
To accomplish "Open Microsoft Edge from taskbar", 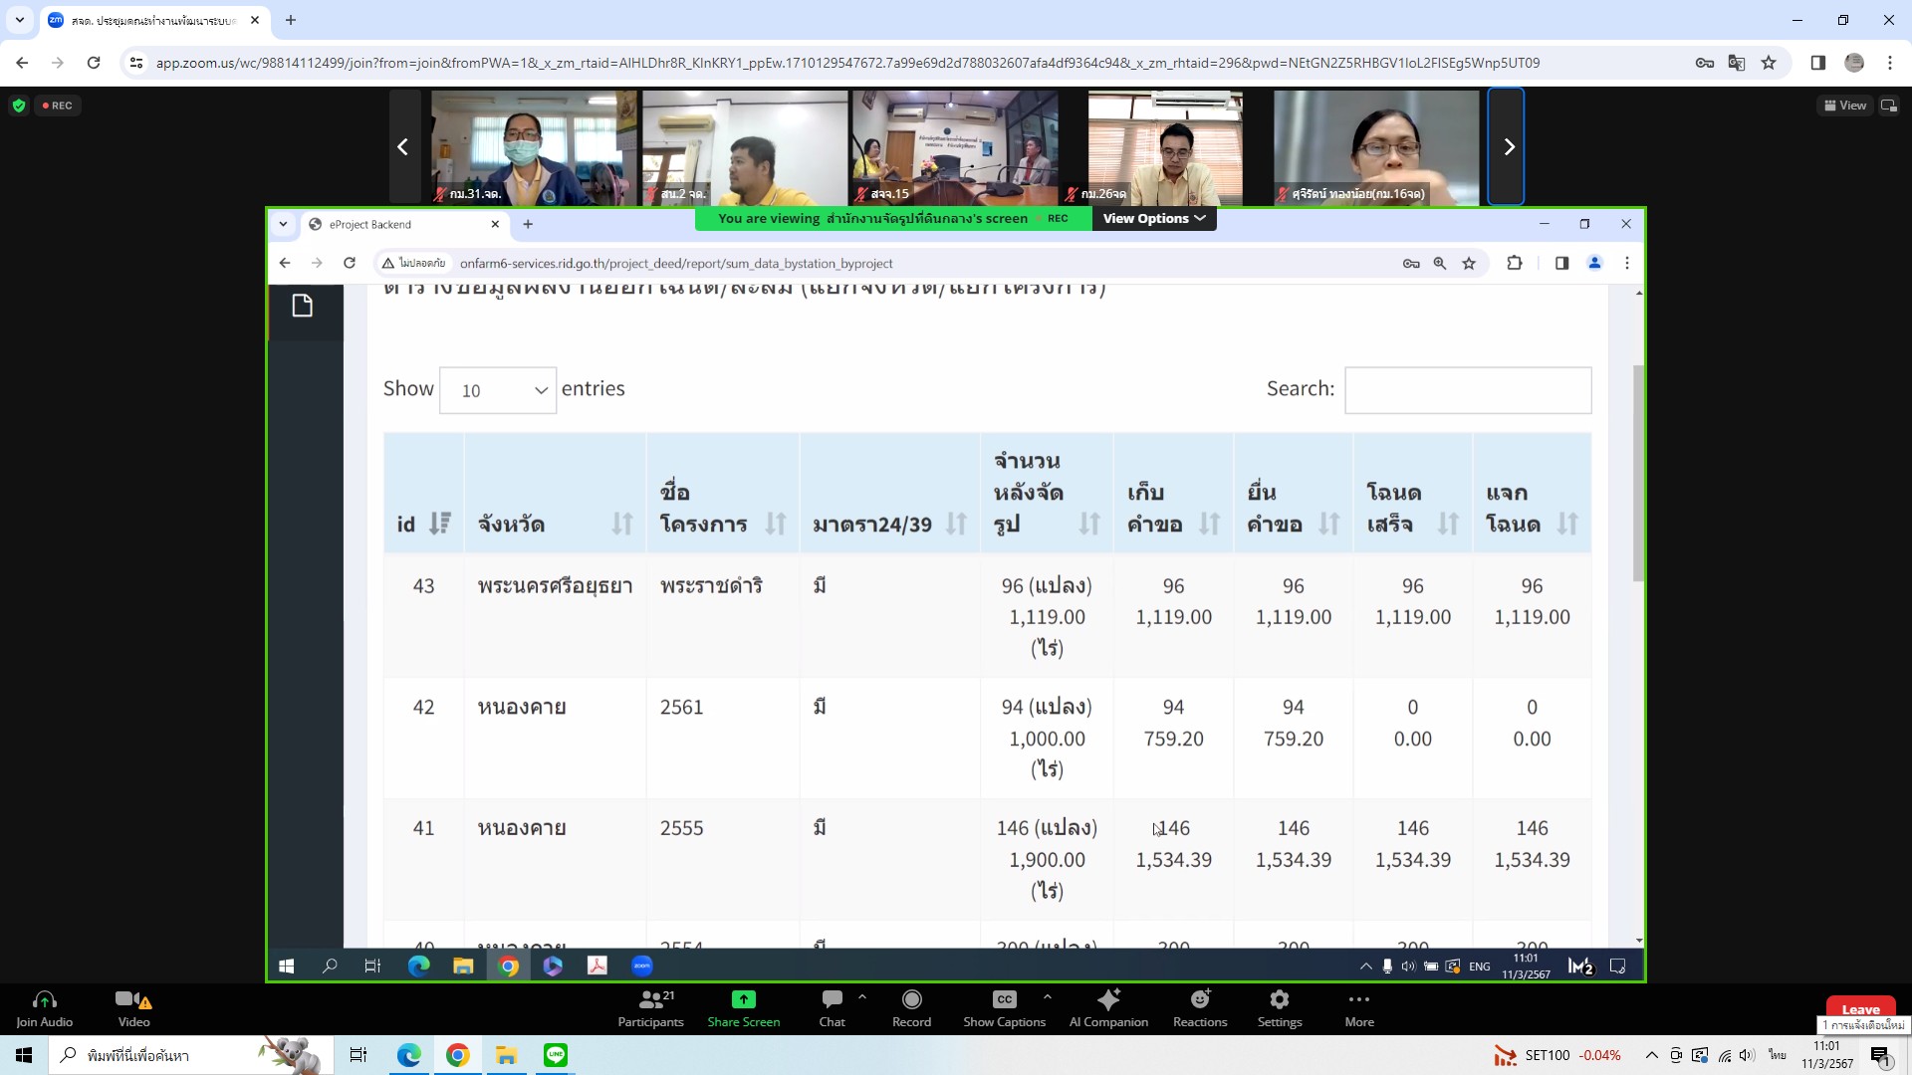I will 409,1055.
